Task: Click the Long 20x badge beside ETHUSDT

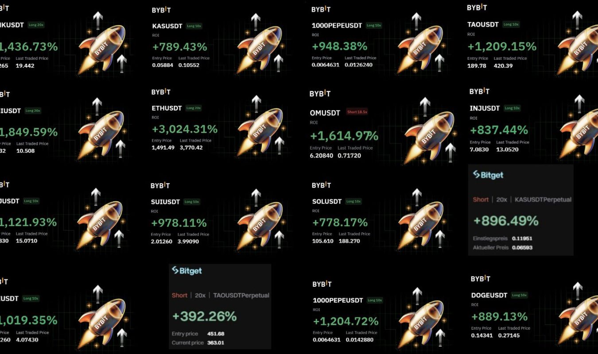Action: click(x=194, y=108)
